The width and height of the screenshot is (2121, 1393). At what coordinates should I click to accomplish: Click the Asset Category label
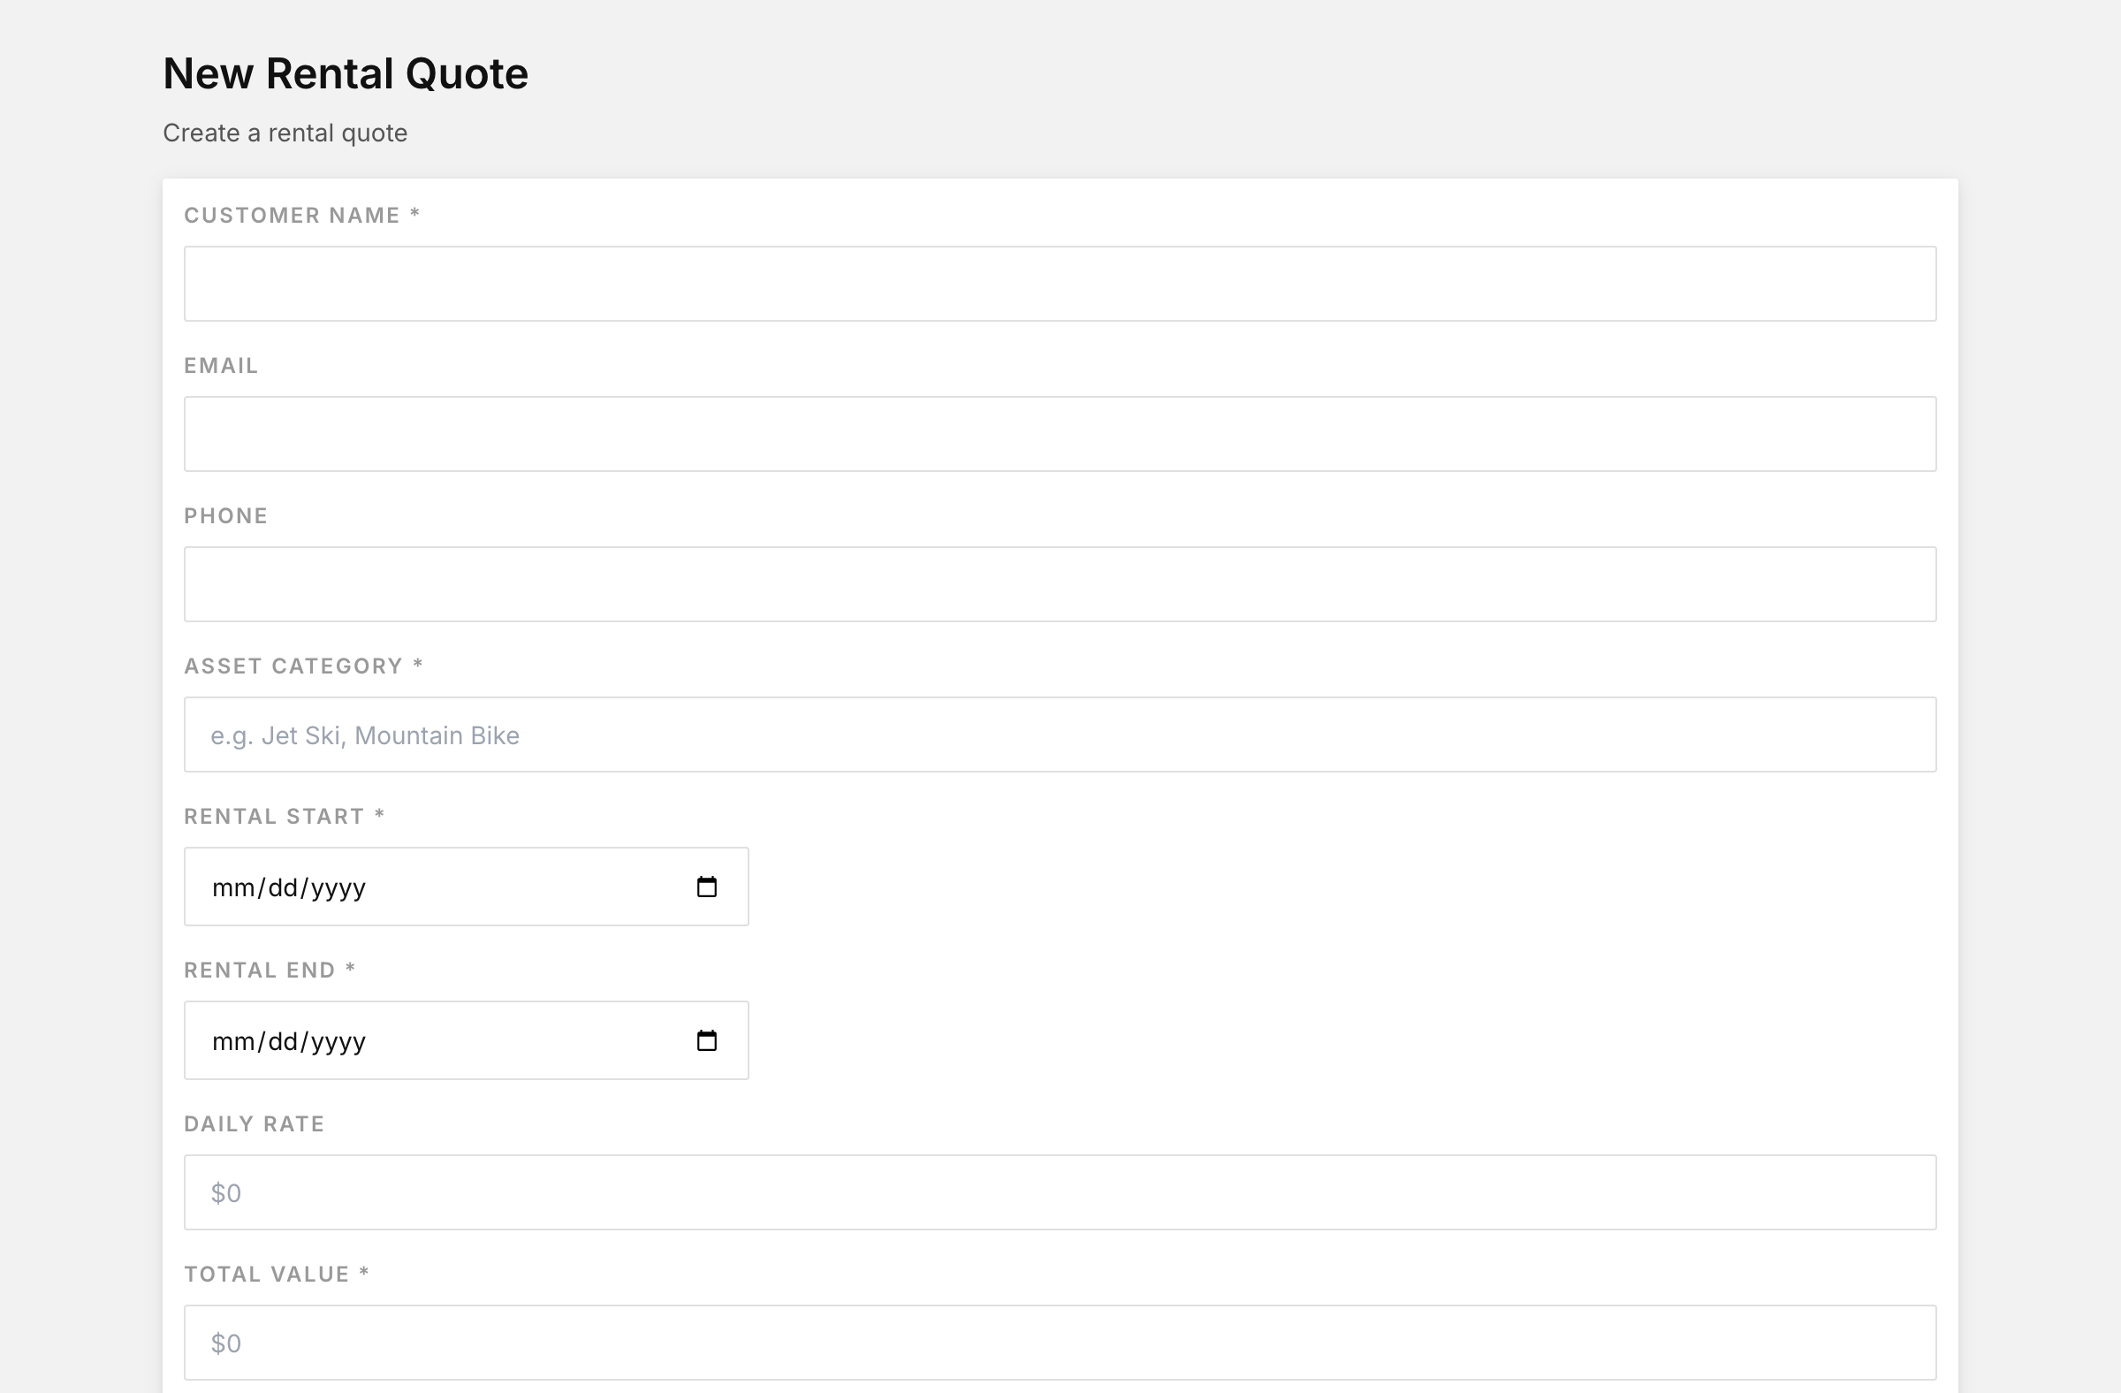click(x=303, y=666)
